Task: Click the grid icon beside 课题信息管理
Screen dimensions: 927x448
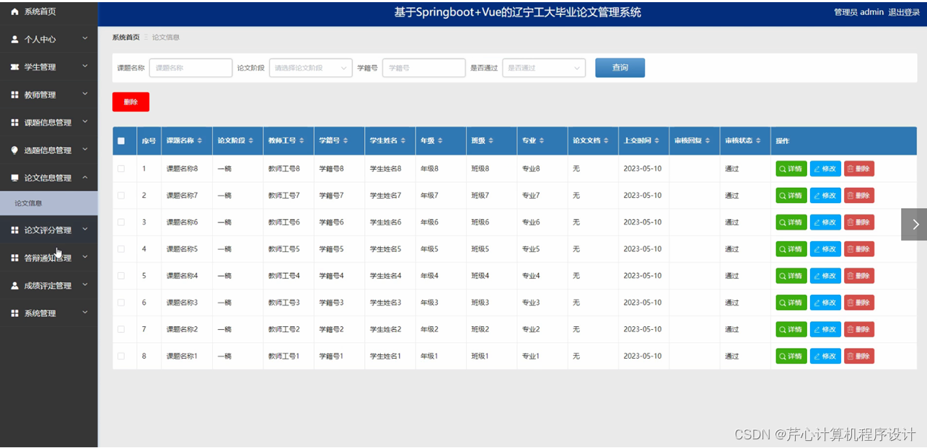Action: [14, 122]
